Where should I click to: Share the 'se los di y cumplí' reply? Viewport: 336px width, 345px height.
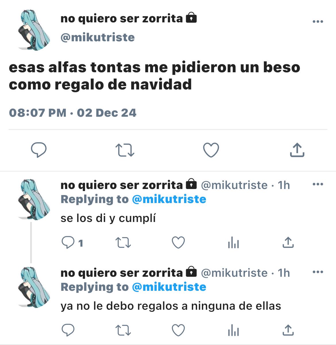(288, 243)
